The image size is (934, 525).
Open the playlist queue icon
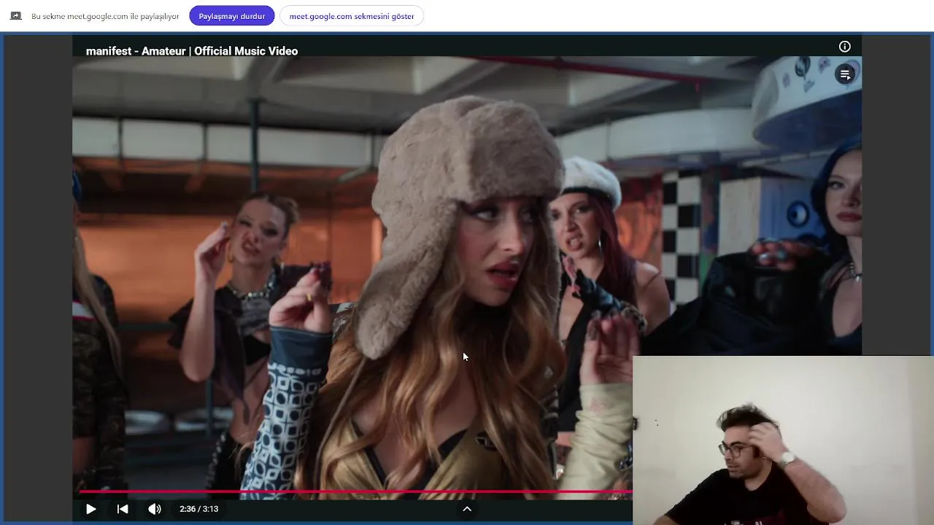tap(845, 74)
